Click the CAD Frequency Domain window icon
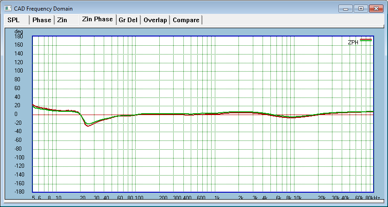This screenshot has width=388, height=207. [8, 8]
